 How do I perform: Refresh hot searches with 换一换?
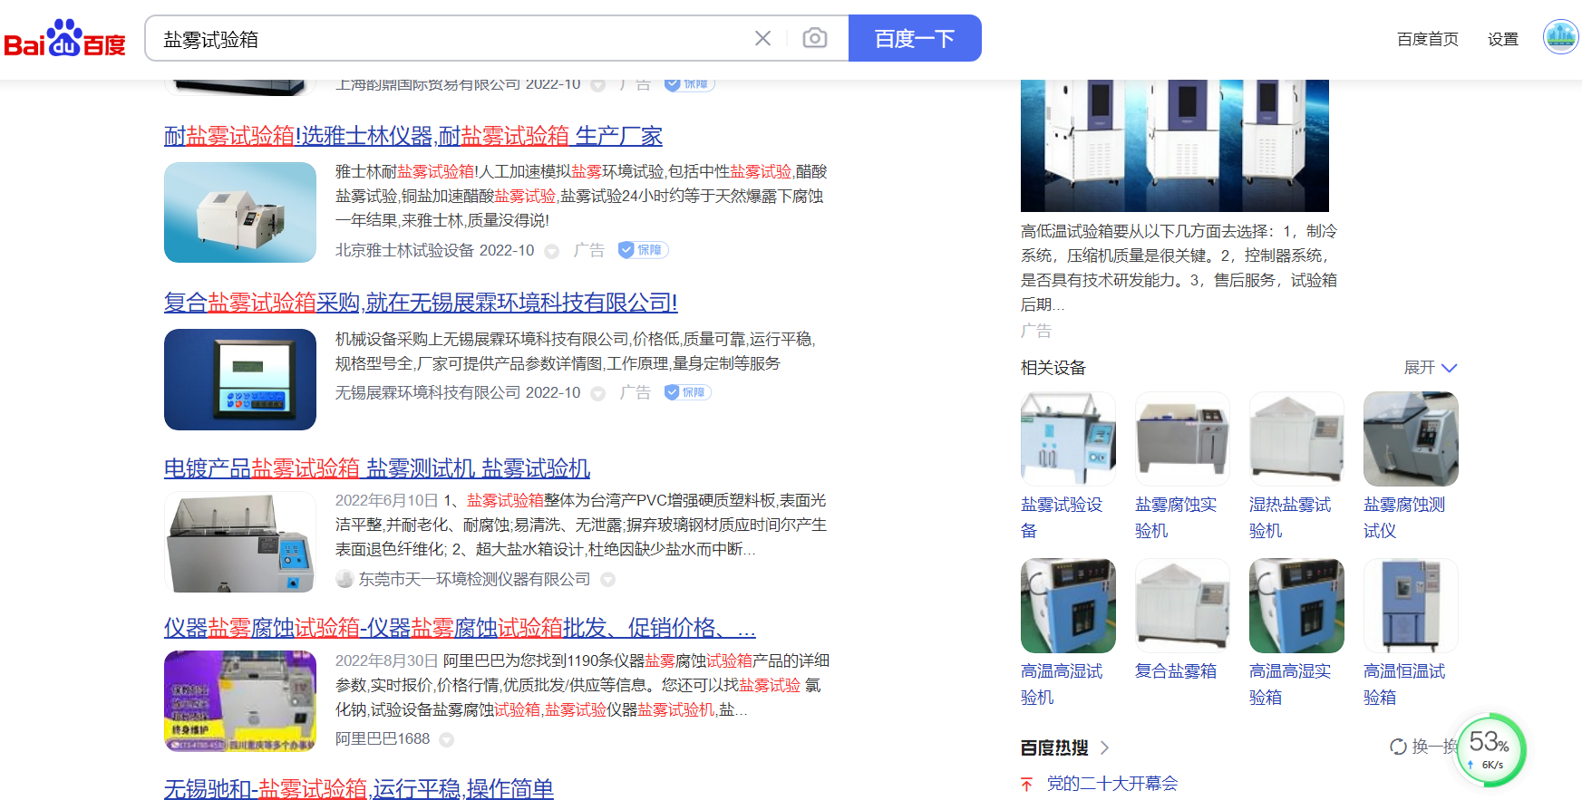(x=1423, y=747)
